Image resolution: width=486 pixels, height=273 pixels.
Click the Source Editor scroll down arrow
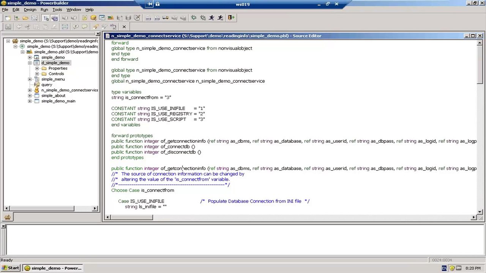click(480, 212)
